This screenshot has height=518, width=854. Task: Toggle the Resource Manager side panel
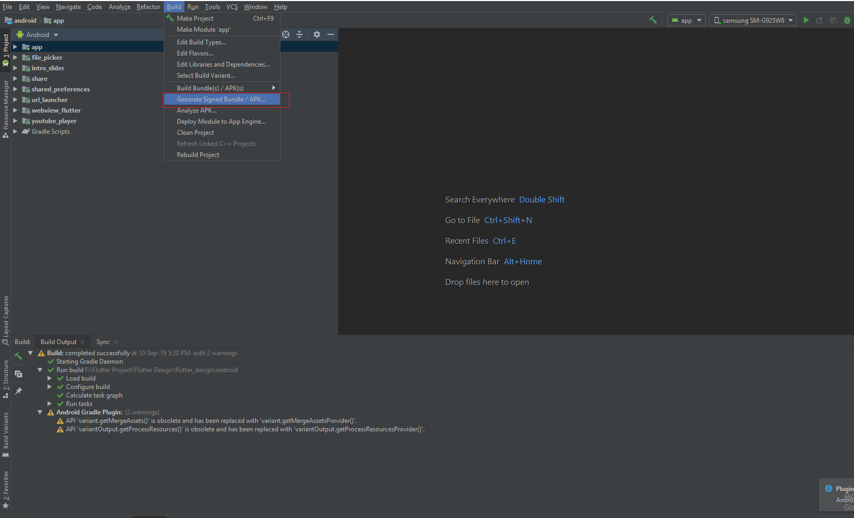6,108
